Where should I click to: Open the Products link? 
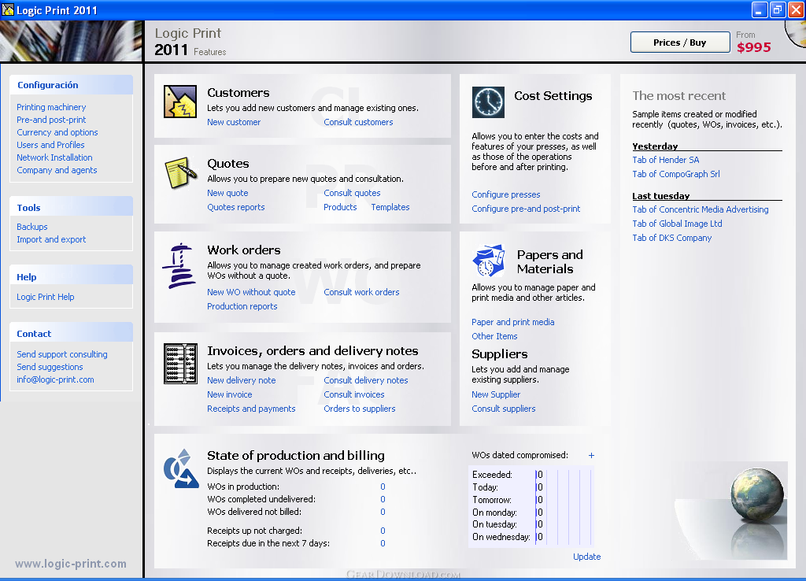tap(340, 207)
